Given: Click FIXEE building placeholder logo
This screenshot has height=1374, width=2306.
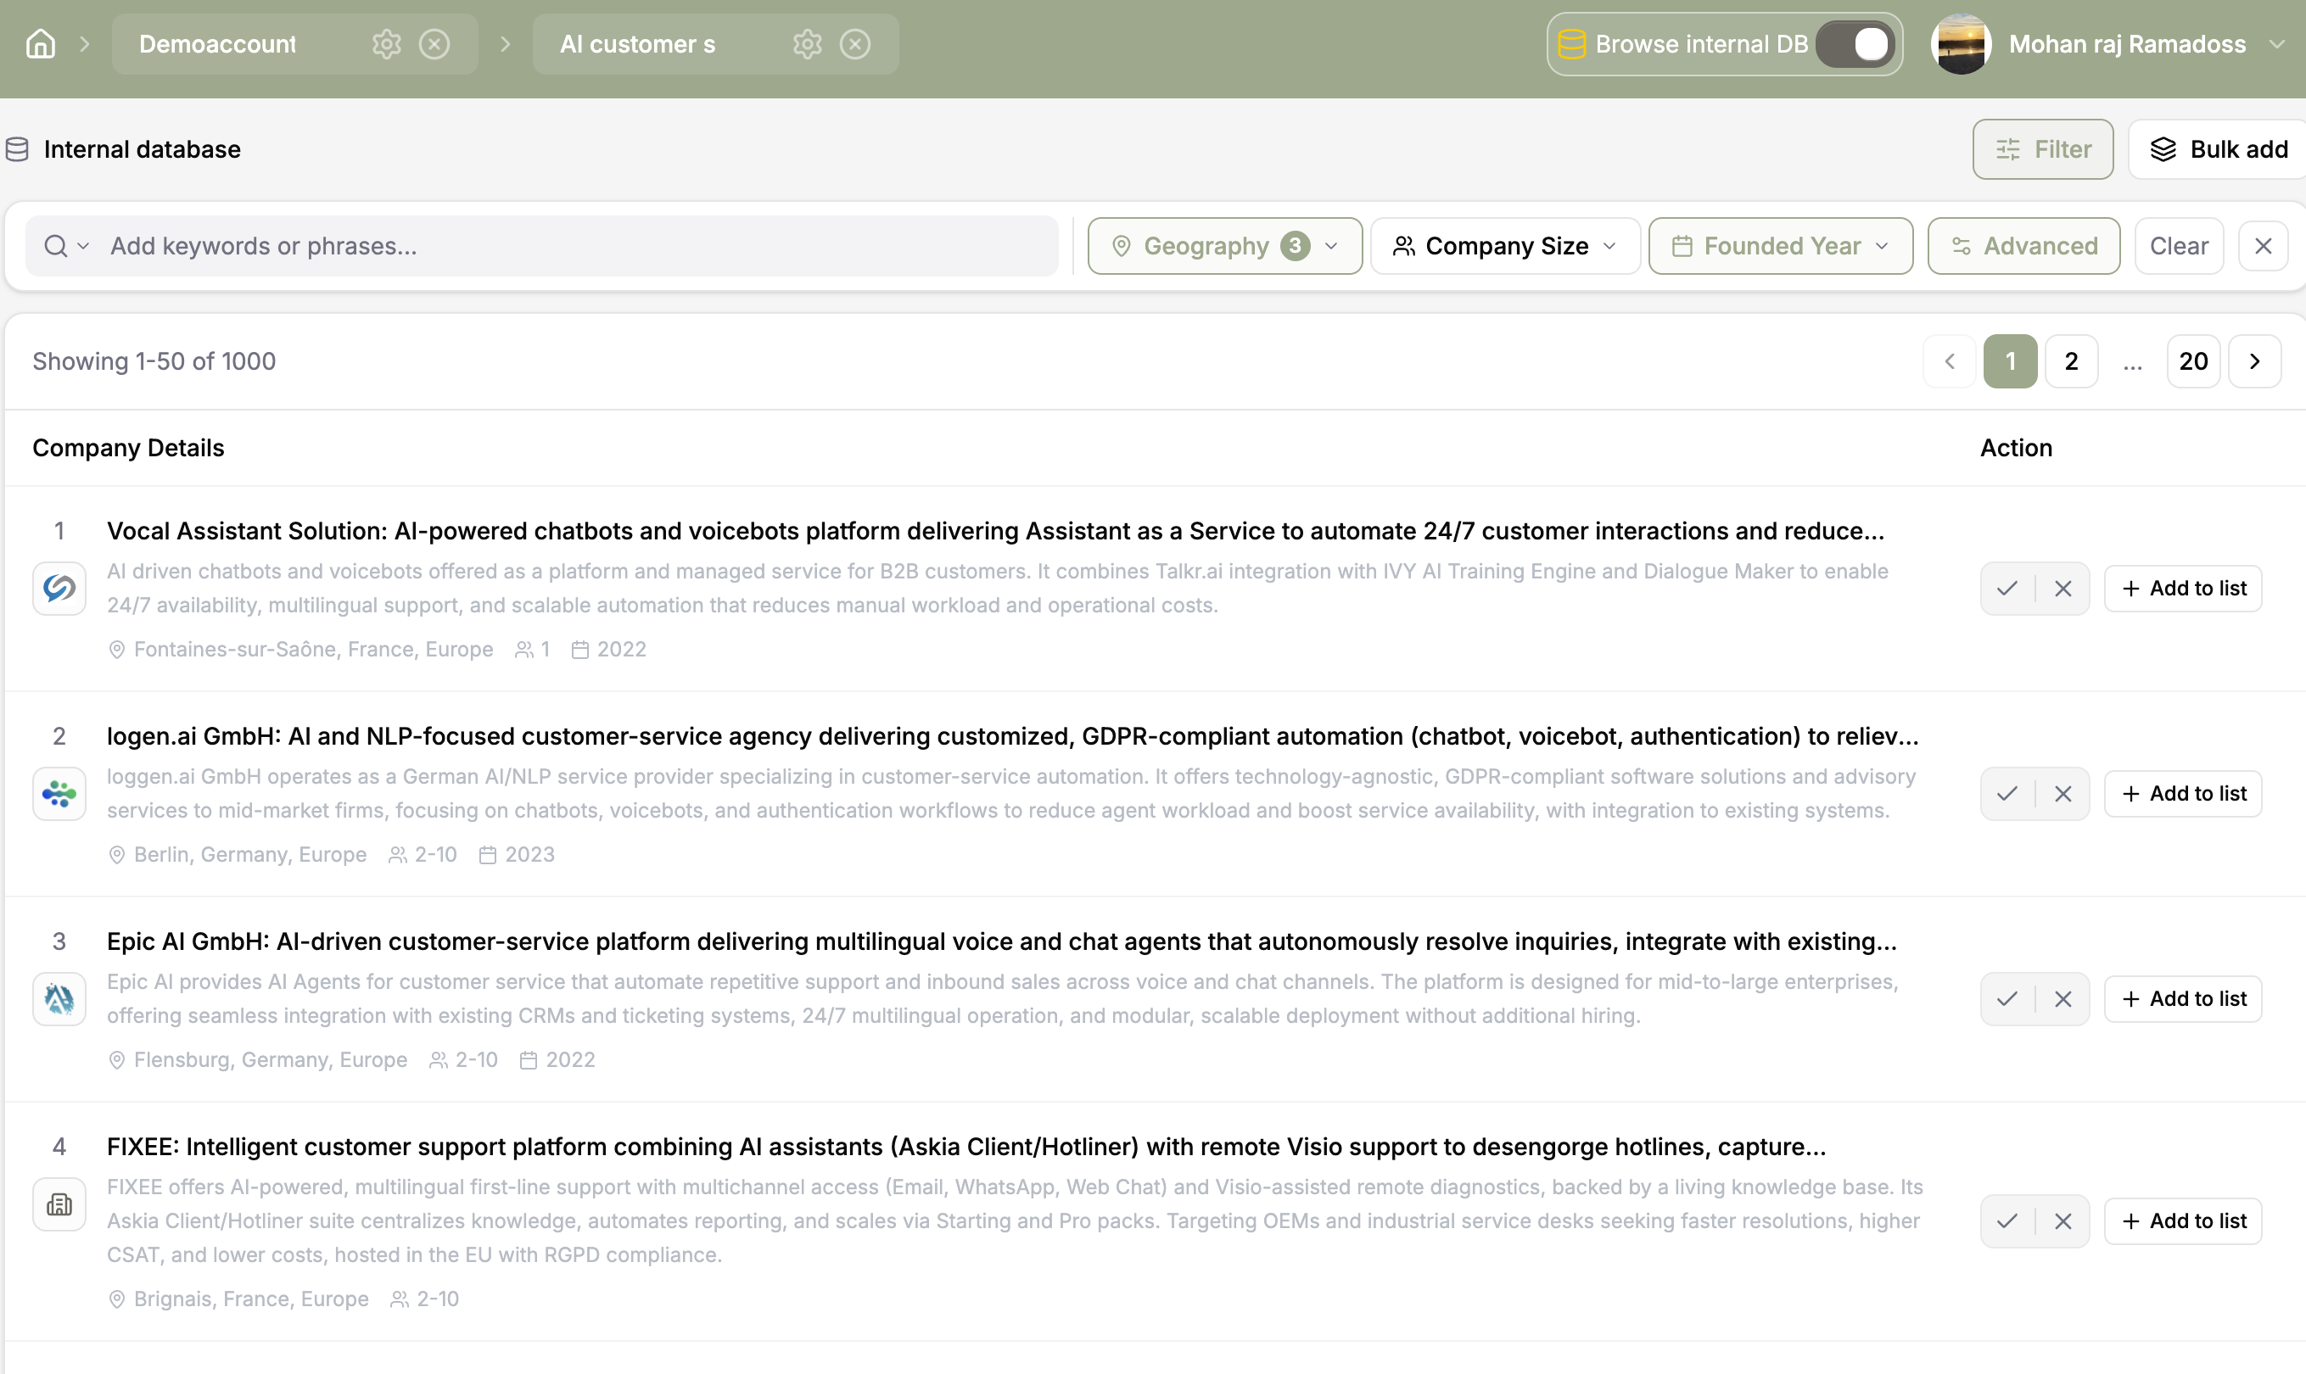Looking at the screenshot, I should point(59,1204).
